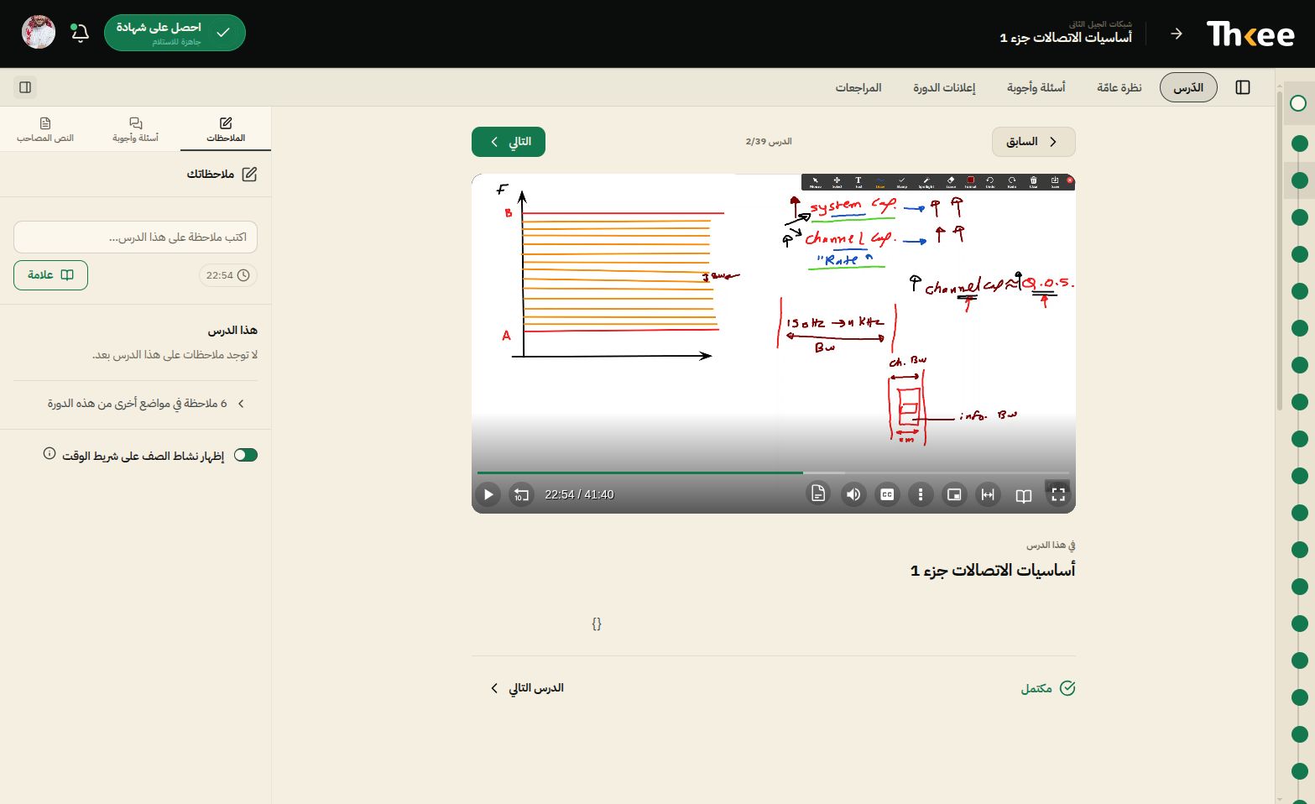This screenshot has height=804, width=1315.
Task: Switch to the 'المراجعات' tab
Action: tap(858, 87)
